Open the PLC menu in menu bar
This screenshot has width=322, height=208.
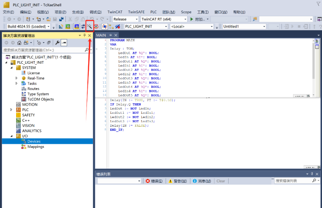click(153, 12)
